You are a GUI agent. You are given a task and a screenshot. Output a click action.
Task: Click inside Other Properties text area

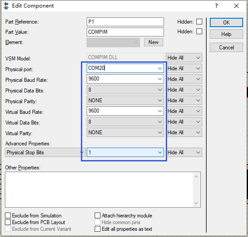pos(99,189)
